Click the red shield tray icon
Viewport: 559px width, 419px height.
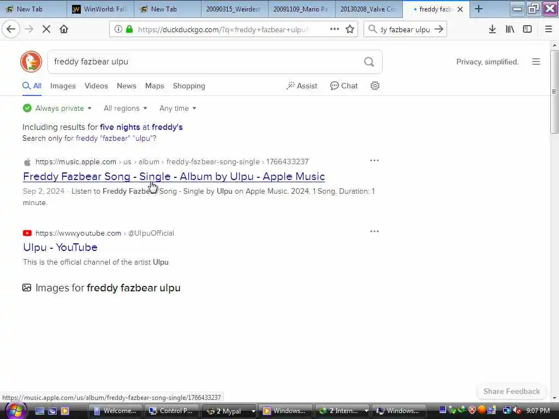pyautogui.click(x=472, y=410)
